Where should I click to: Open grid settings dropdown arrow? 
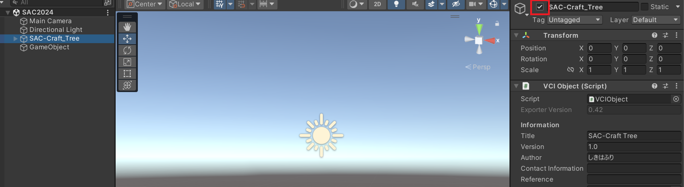[230, 4]
